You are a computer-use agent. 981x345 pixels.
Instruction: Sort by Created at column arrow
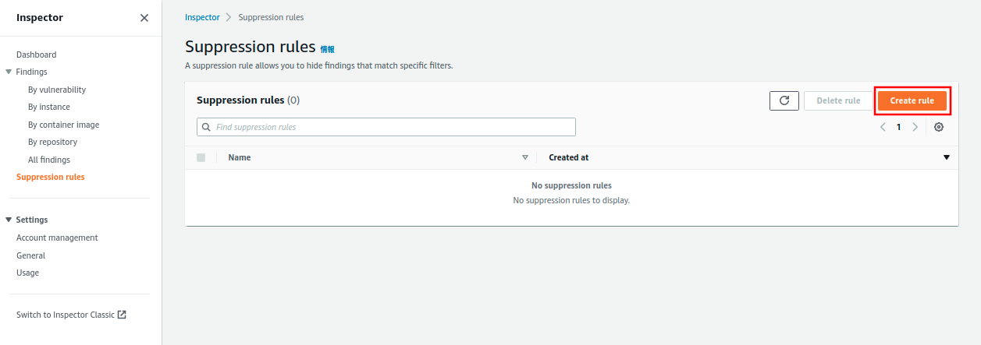[947, 157]
